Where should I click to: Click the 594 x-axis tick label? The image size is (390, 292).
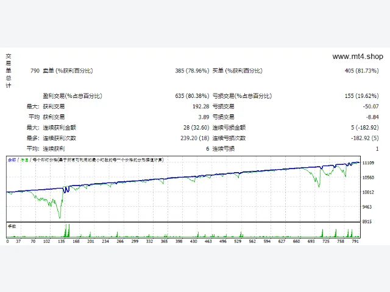(267, 241)
